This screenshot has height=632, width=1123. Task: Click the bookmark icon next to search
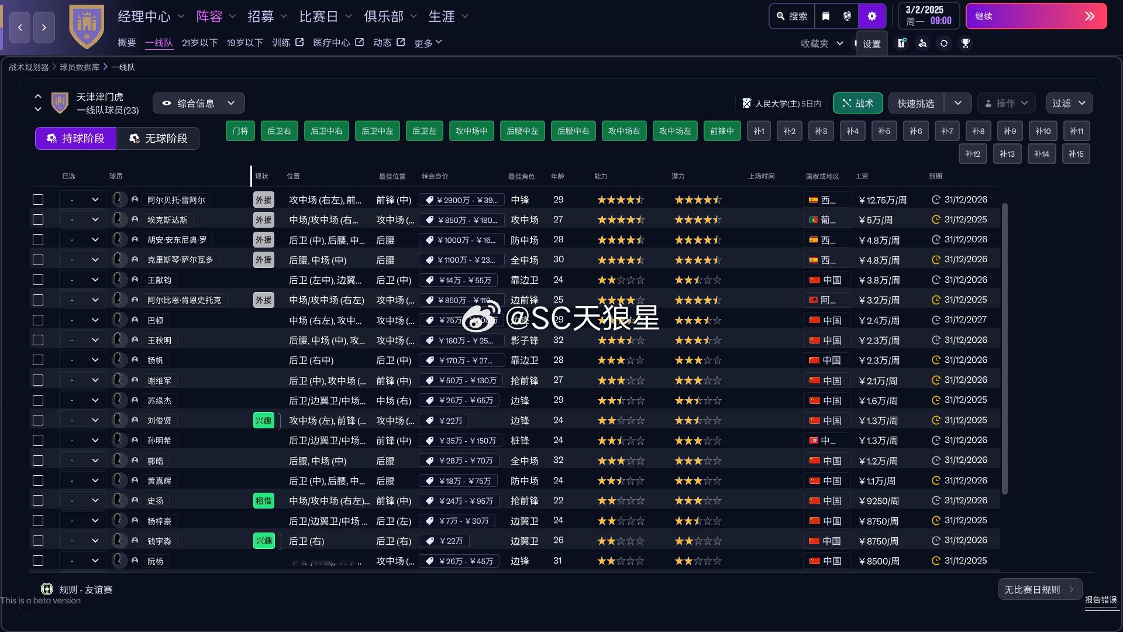pyautogui.click(x=826, y=16)
